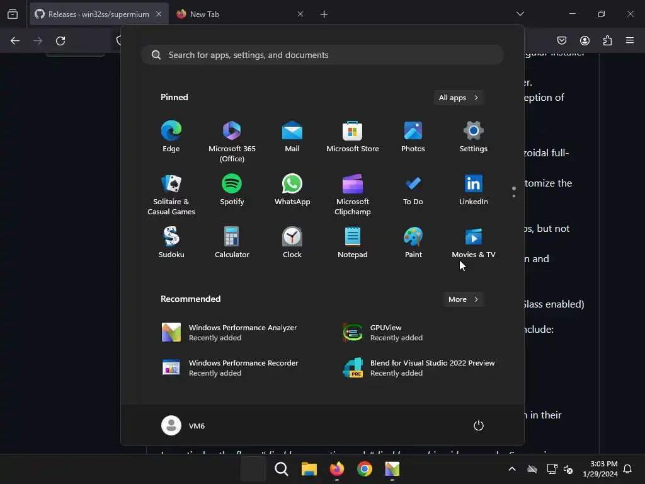Open Microsoft Store from pinned apps

point(353,137)
